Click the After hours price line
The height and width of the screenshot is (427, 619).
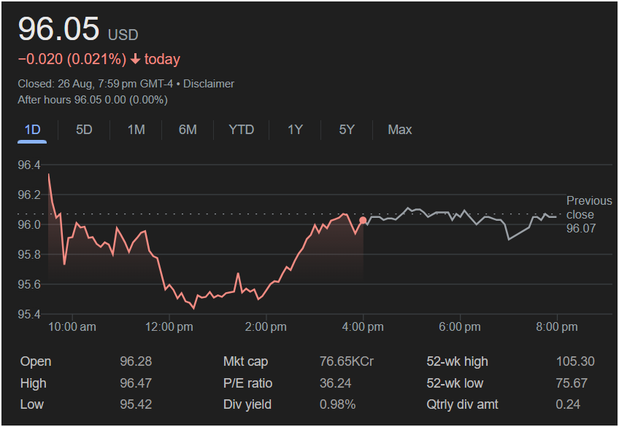coord(93,100)
